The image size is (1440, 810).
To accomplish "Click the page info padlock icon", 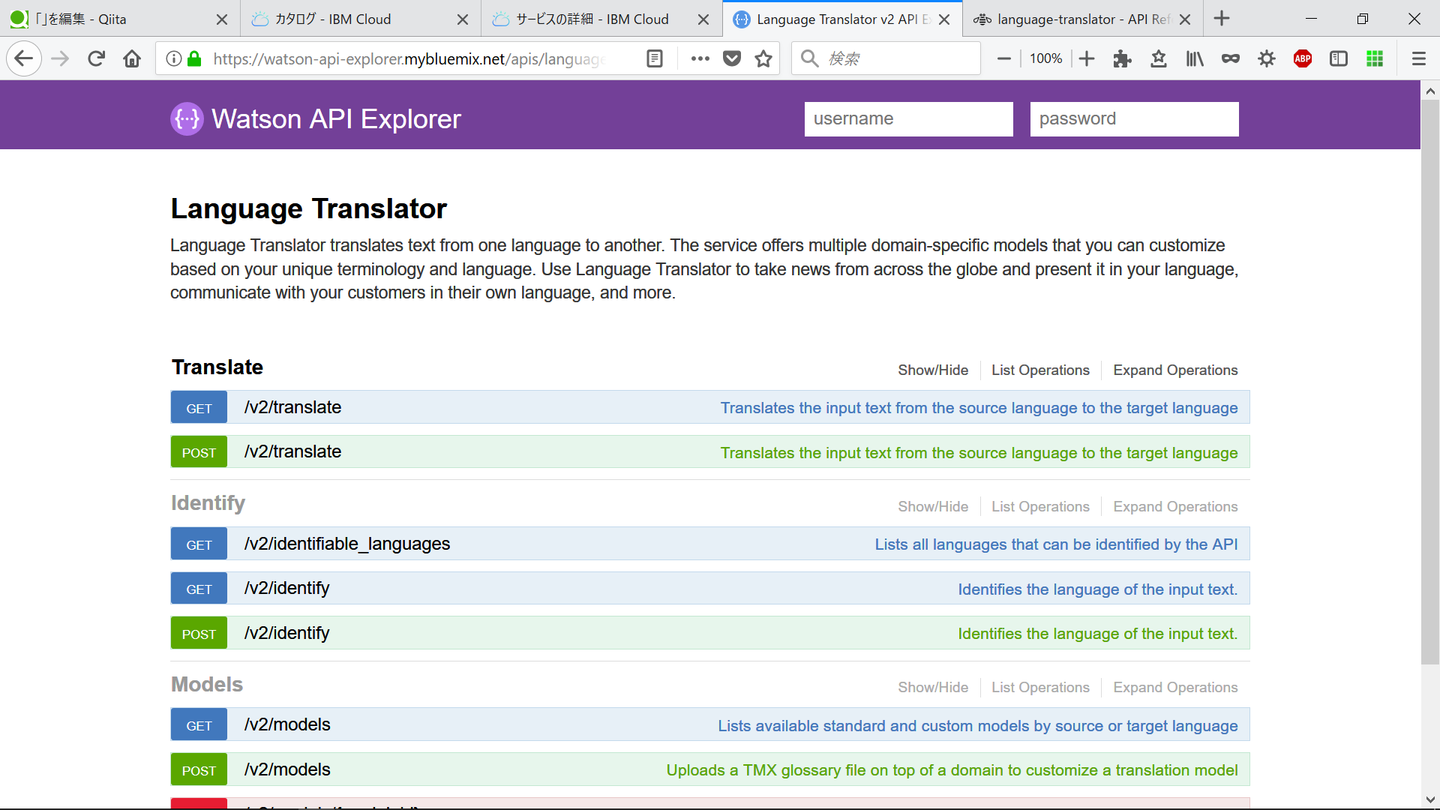I will click(x=193, y=58).
